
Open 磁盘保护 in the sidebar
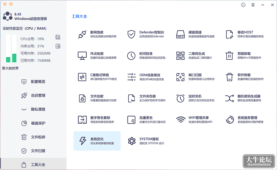[34, 123]
